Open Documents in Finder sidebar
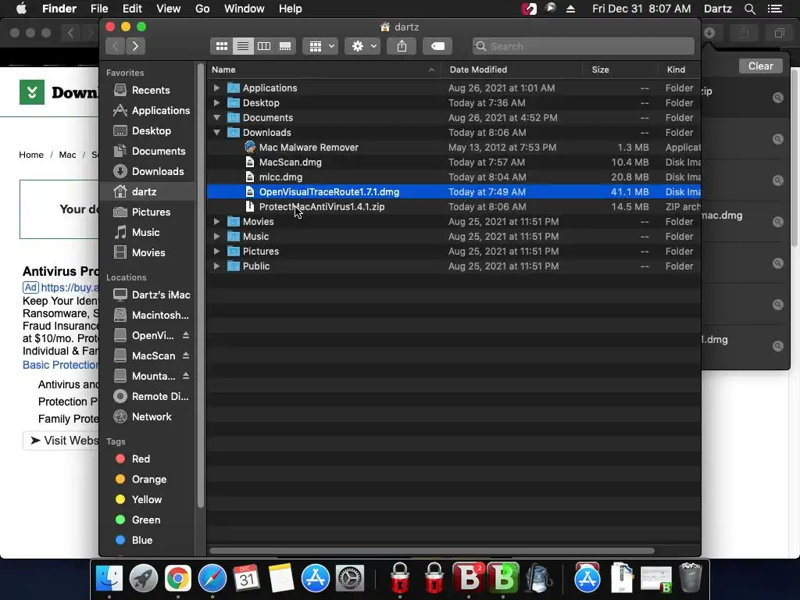The width and height of the screenshot is (800, 600). [x=147, y=151]
